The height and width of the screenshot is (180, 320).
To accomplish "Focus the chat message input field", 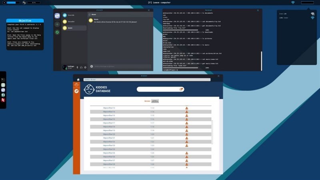I will tap(122, 66).
